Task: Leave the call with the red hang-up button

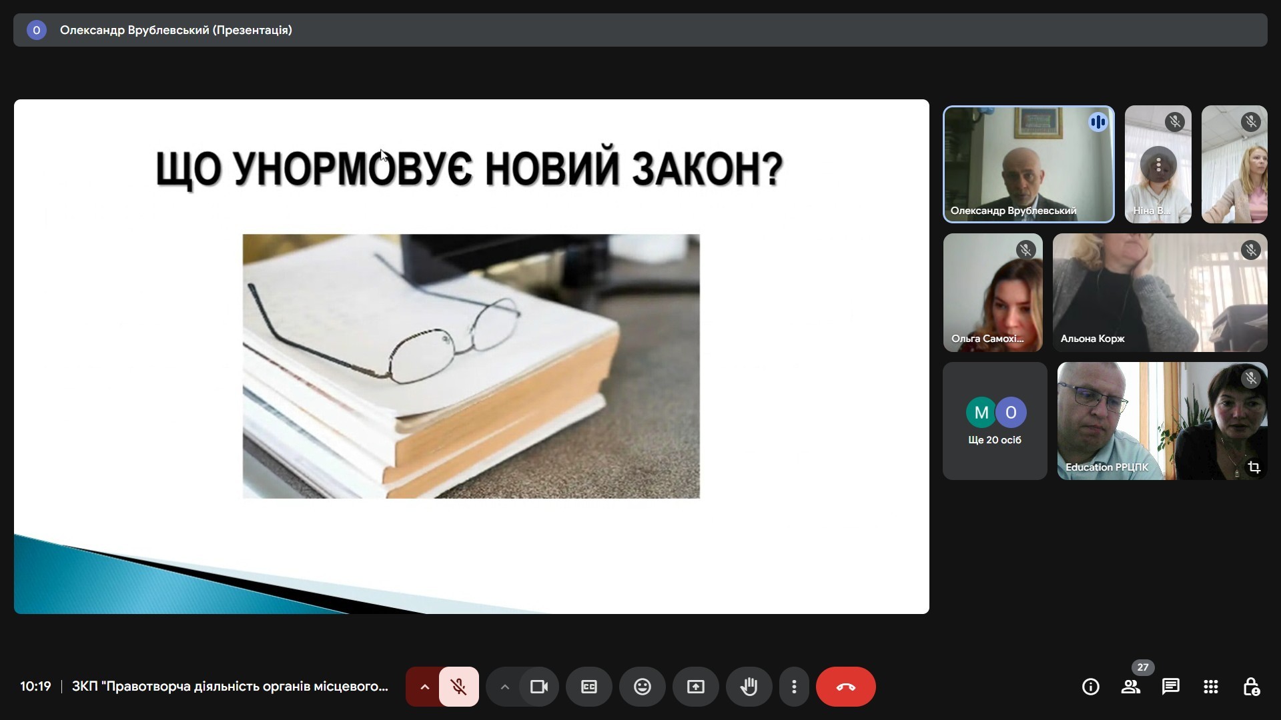Action: pos(845,687)
